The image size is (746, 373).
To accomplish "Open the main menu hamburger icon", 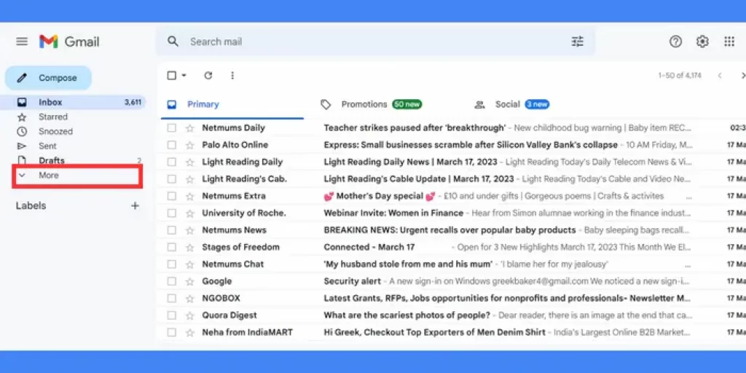I will click(x=22, y=42).
